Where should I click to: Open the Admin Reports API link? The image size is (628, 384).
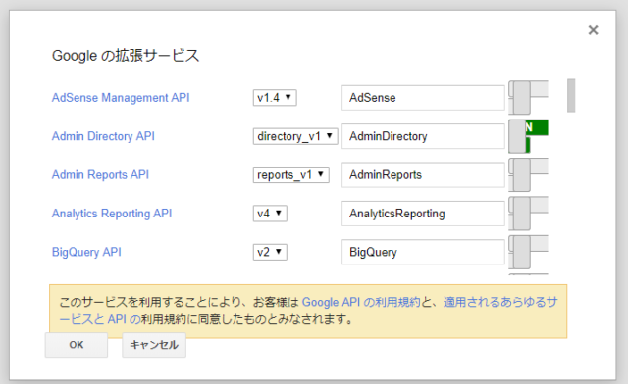point(100,174)
